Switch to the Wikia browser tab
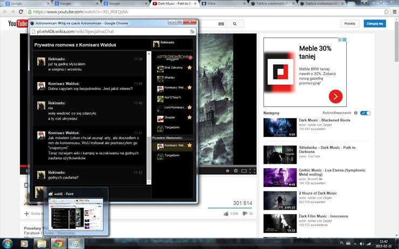399x249 pixels. click(223, 4)
